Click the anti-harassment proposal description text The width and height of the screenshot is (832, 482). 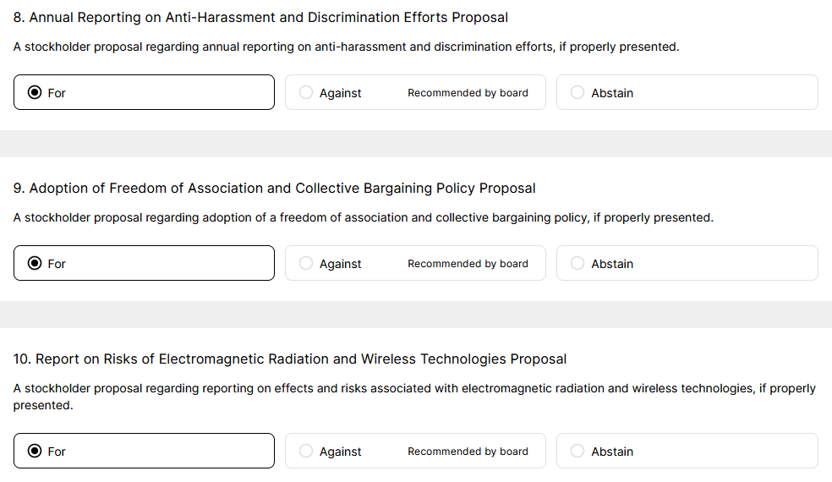pos(346,47)
